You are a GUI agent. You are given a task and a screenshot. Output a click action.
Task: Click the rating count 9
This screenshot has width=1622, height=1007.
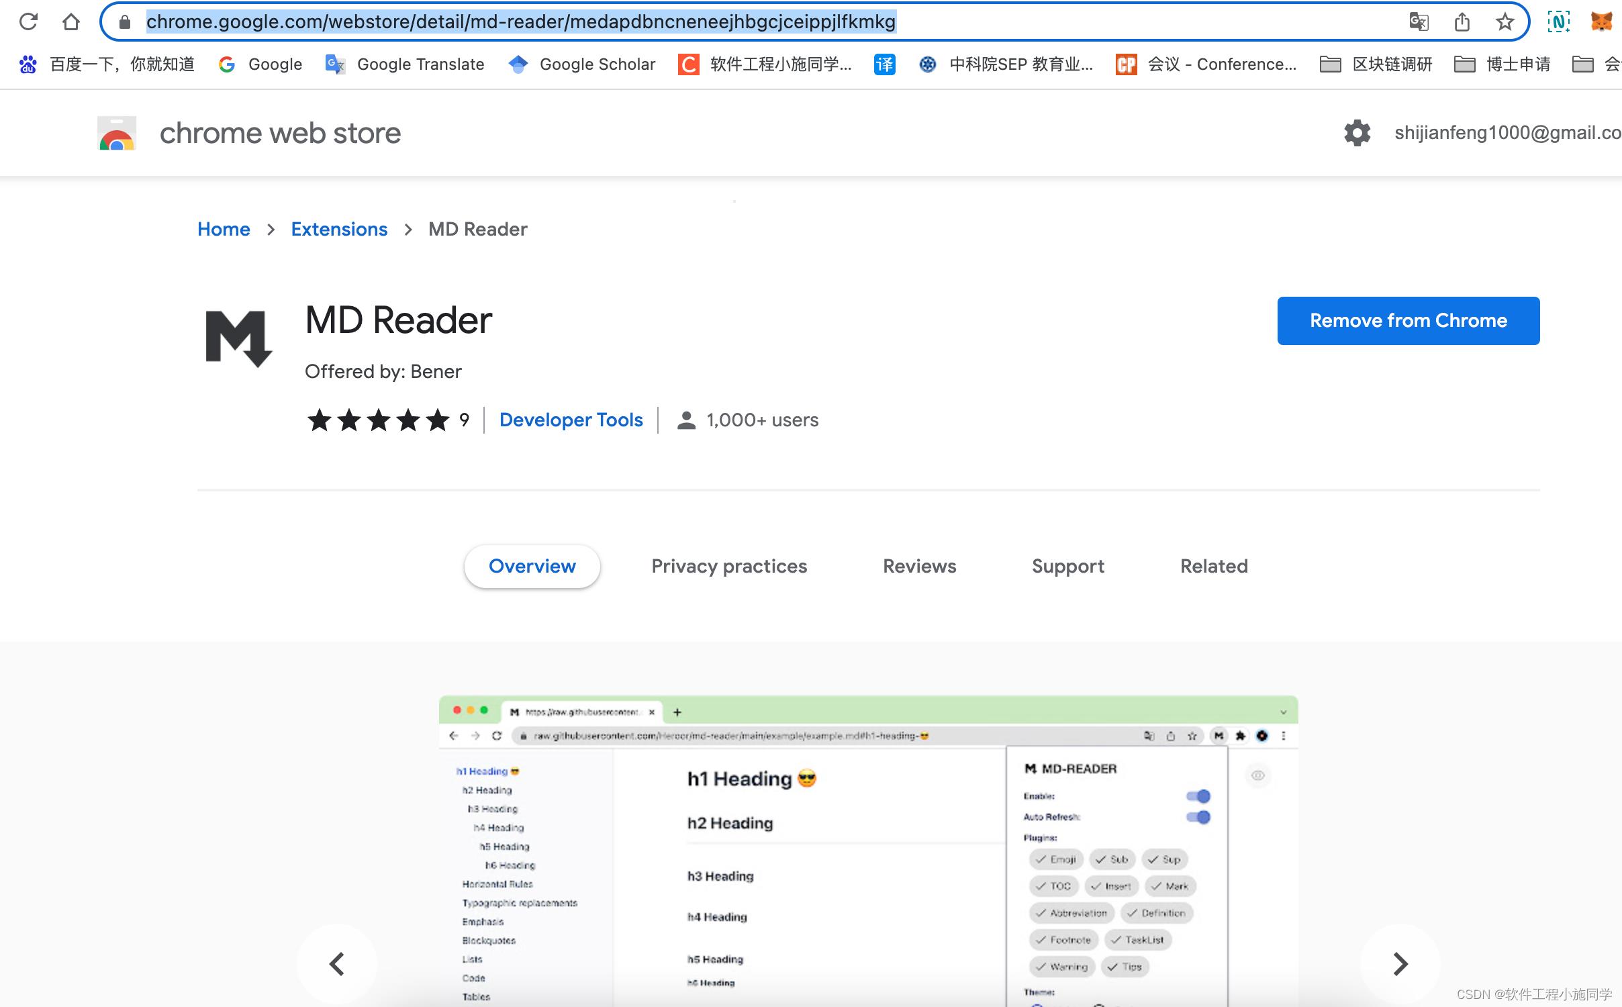[465, 420]
